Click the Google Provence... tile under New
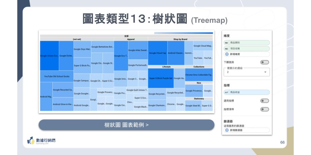The height and width of the screenshot is (155, 311). click(194, 91)
